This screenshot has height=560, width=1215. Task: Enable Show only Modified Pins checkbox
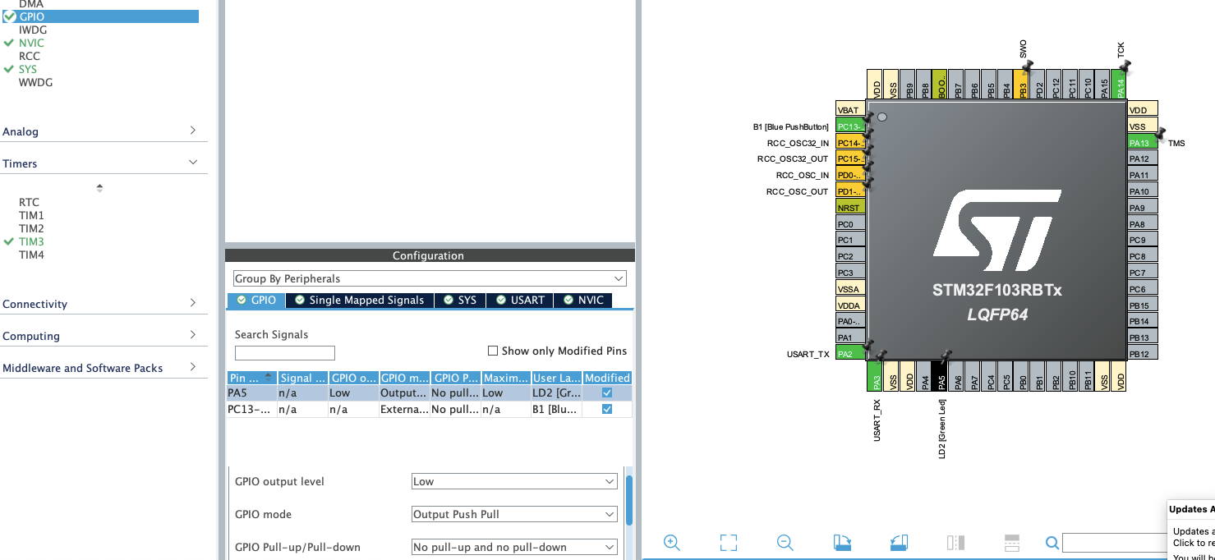pyautogui.click(x=493, y=351)
